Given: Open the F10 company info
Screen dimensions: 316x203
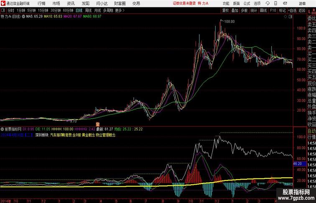Looking at the screenshot, I should (273, 10).
